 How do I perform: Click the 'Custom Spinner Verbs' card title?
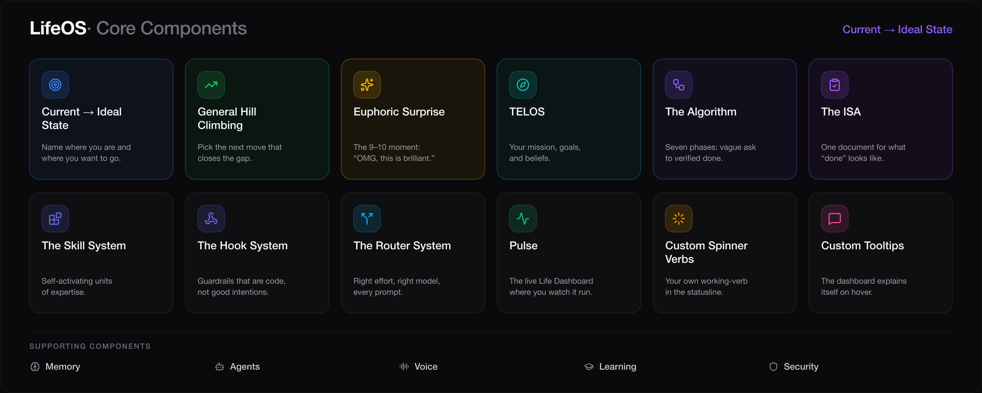(x=706, y=252)
